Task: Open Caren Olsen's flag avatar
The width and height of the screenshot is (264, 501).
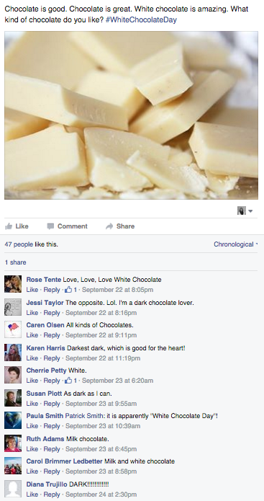Action: tap(13, 329)
